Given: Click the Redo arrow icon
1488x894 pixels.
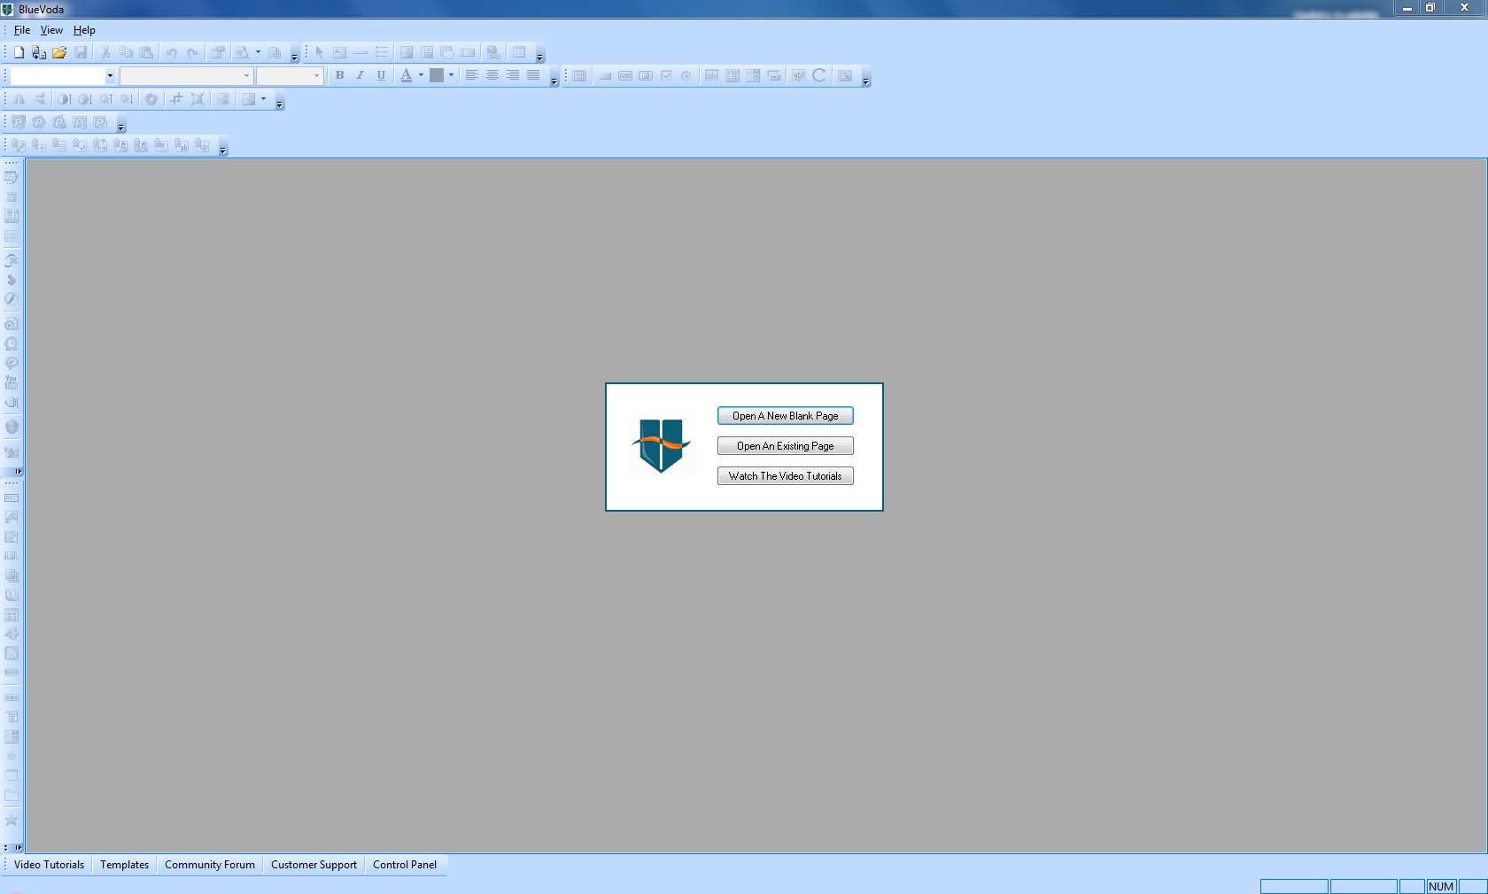Looking at the screenshot, I should [192, 52].
